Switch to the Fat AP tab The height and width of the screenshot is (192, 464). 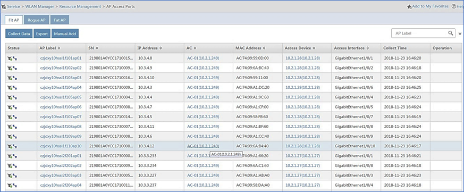pos(60,20)
